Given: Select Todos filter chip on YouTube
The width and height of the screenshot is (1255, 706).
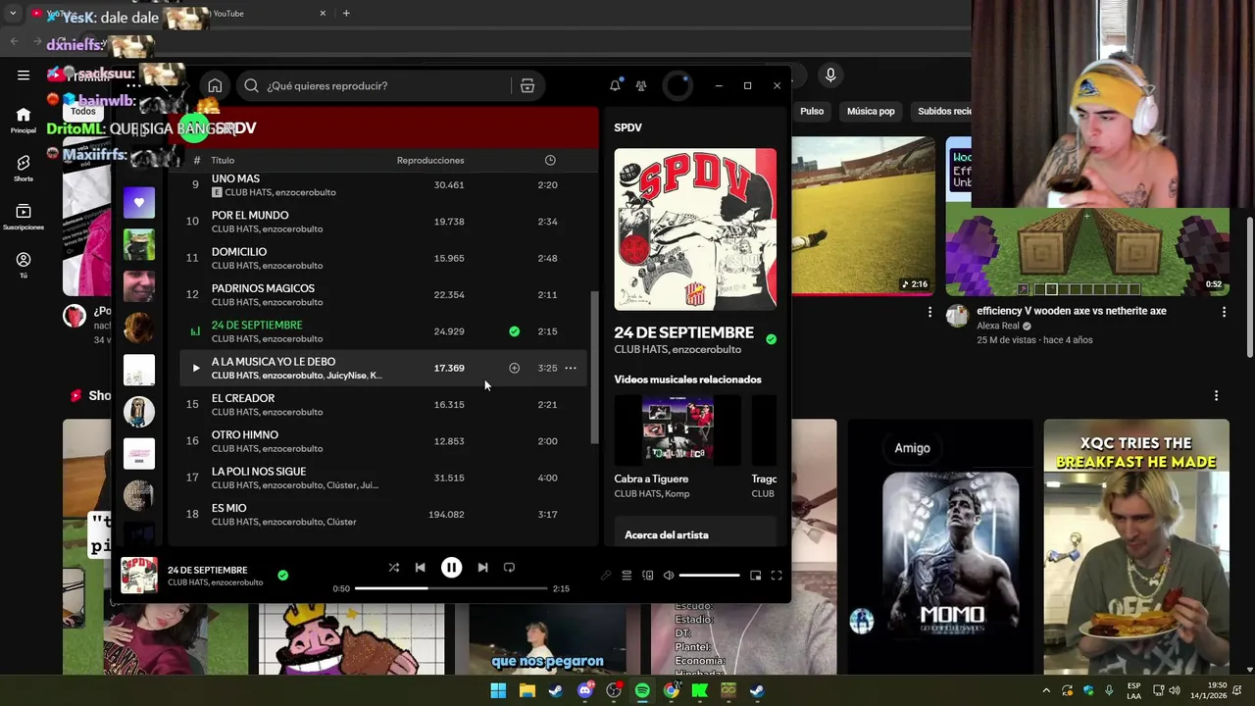Looking at the screenshot, I should pos(83,111).
